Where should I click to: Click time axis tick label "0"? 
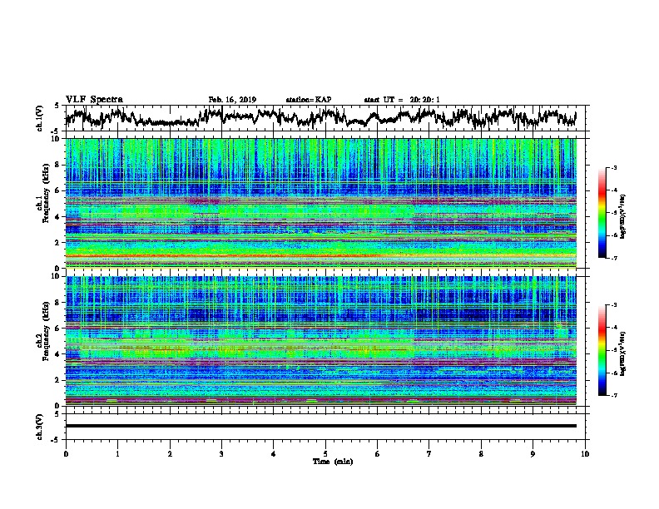(x=66, y=454)
